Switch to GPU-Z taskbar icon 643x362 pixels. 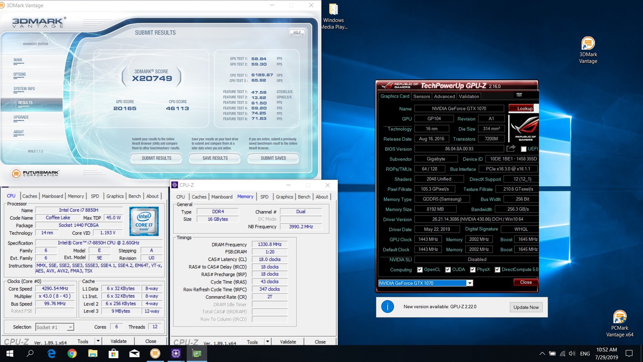tap(197, 353)
